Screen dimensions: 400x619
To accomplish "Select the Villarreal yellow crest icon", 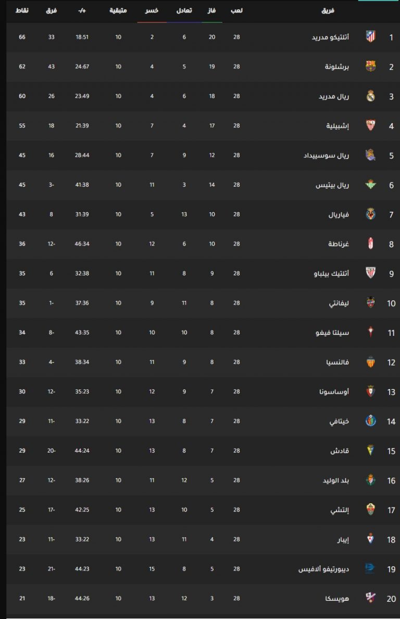I will [370, 214].
